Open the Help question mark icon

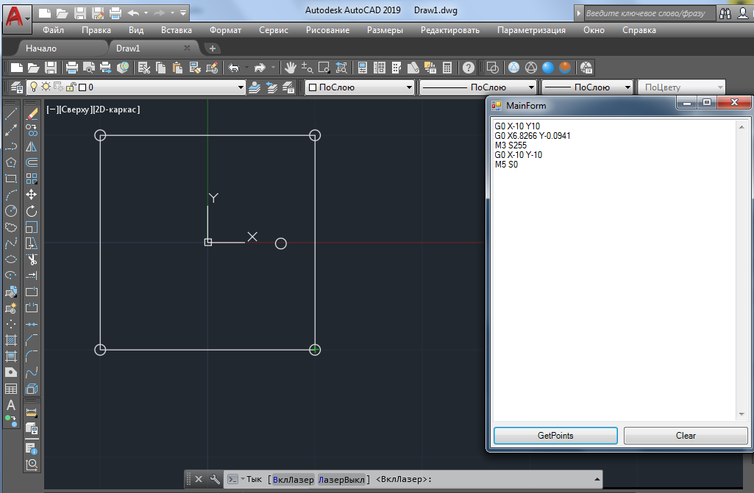[x=469, y=68]
